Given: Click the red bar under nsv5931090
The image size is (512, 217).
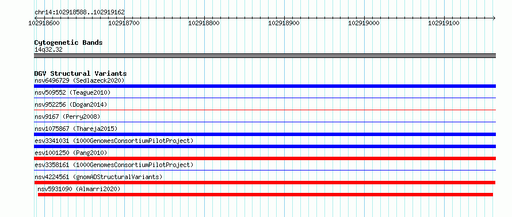Looking at the screenshot, I should [x=265, y=195].
